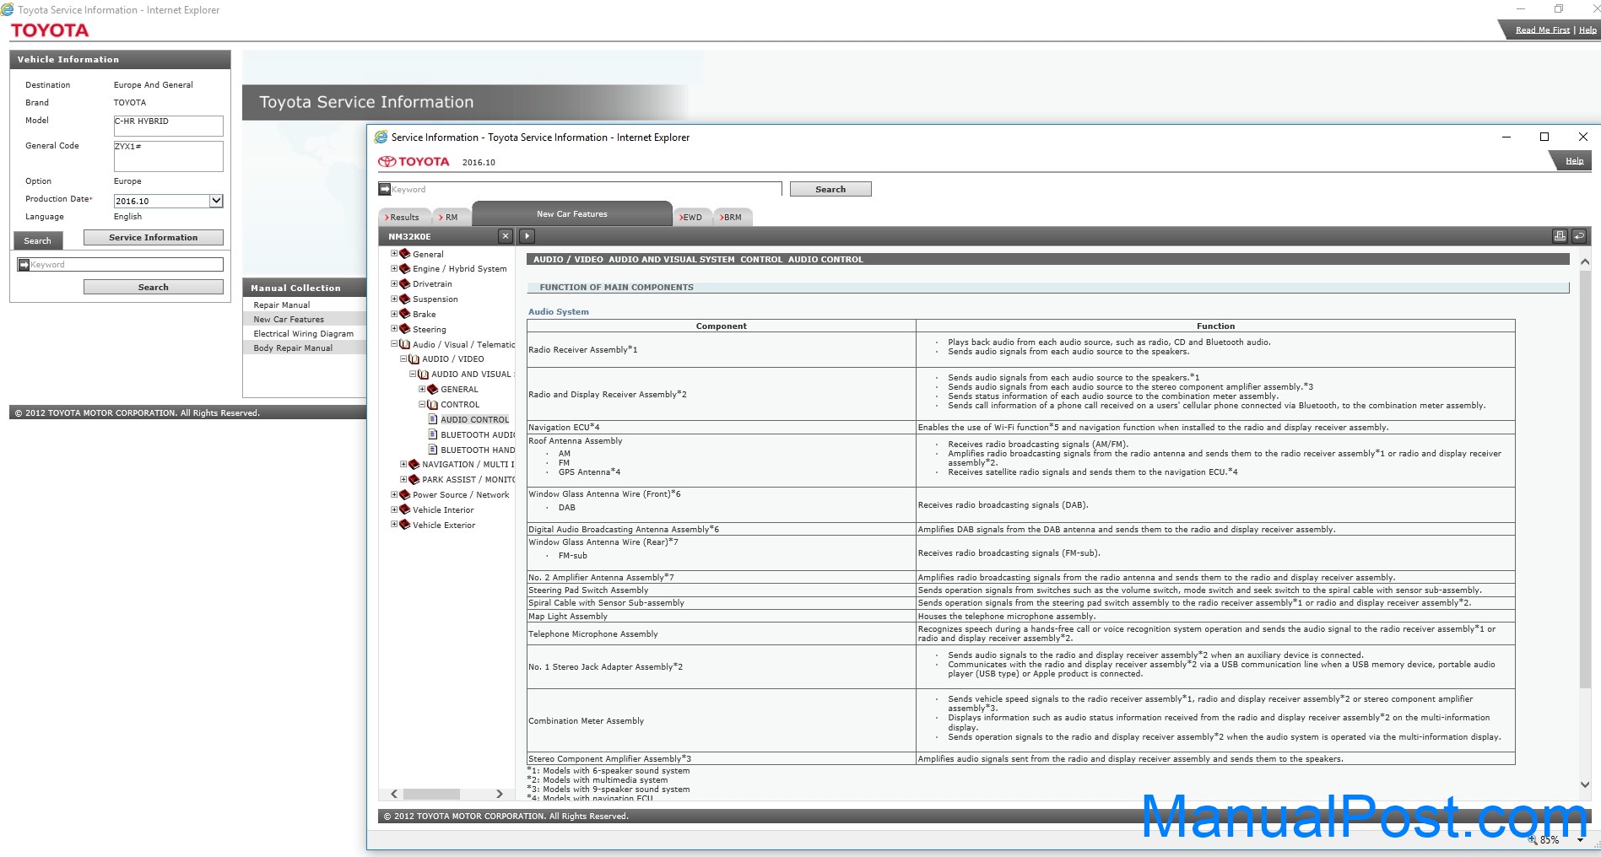Click the zoom magnifier icon in the status bar
The height and width of the screenshot is (857, 1601).
1533,840
